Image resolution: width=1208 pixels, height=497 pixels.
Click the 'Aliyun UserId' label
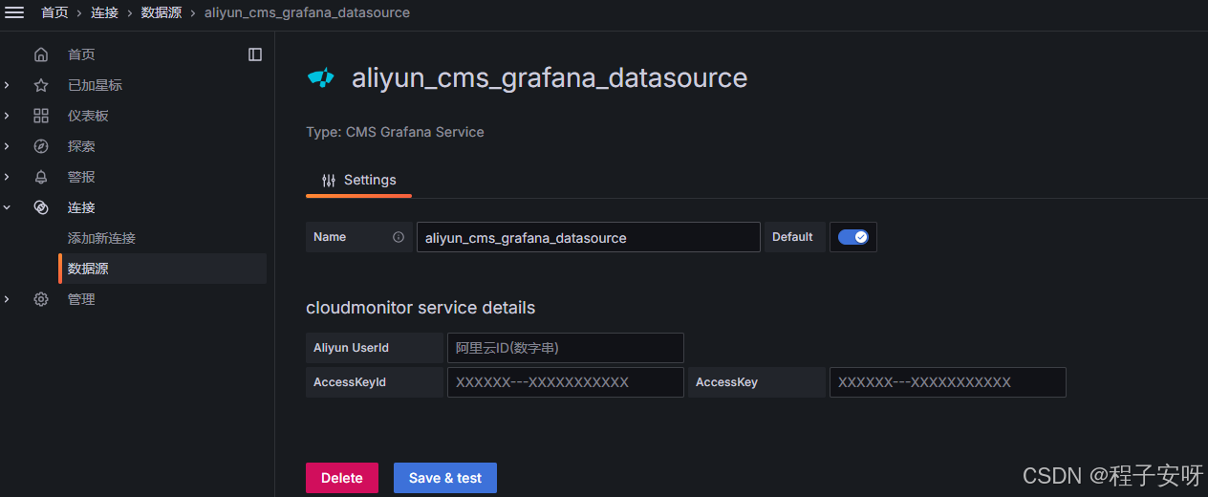point(351,348)
